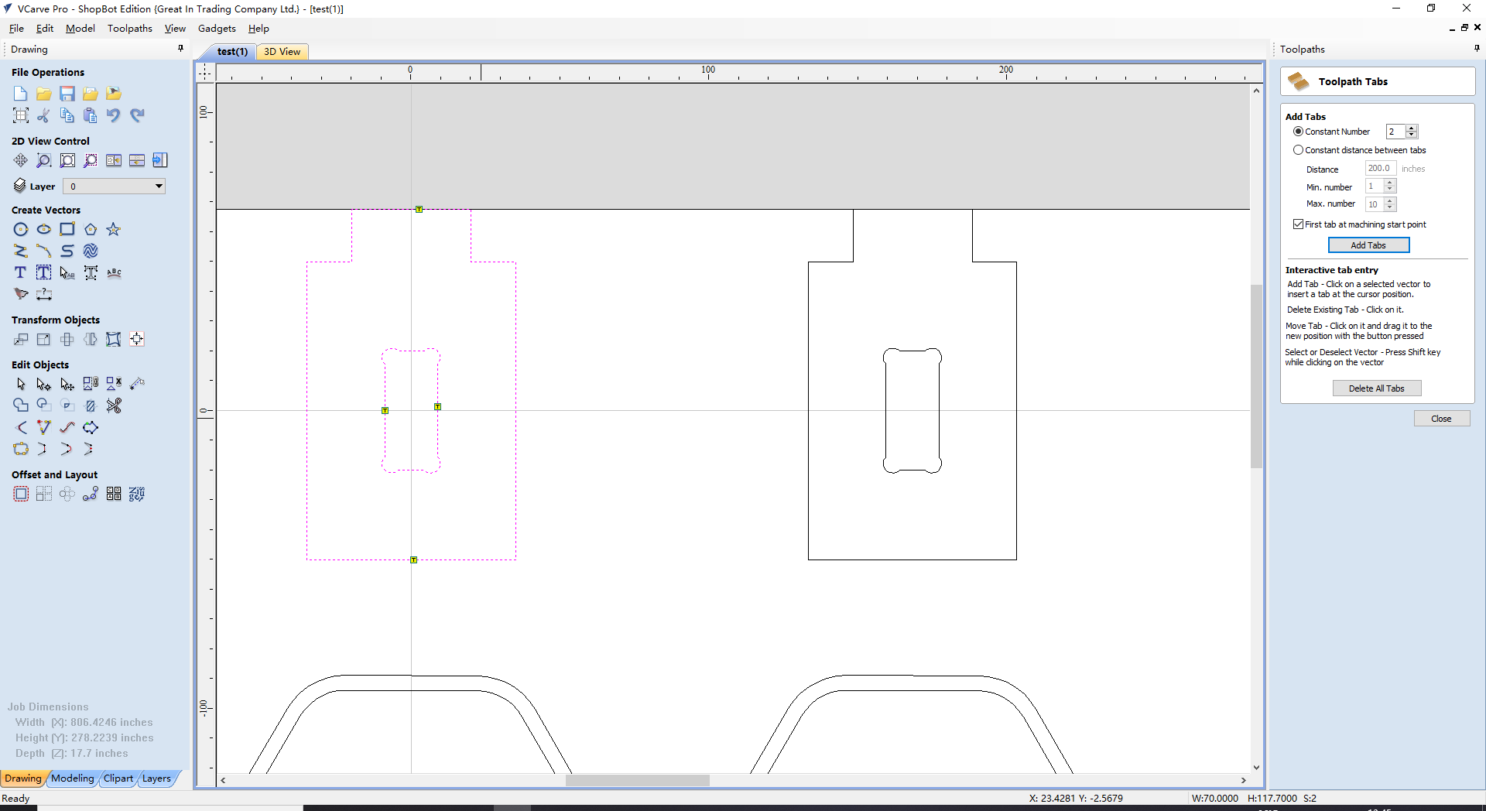Click the scroll right arrow of horizontal scrollbar
Viewport: 1486px width, 811px height.
(x=1244, y=780)
